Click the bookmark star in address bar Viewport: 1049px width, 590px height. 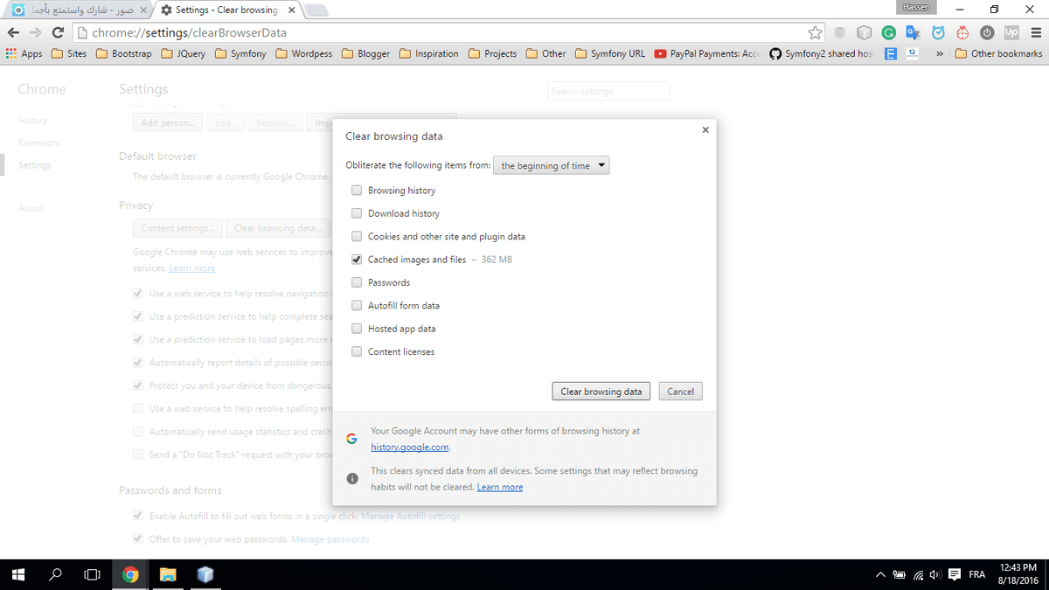click(x=815, y=32)
